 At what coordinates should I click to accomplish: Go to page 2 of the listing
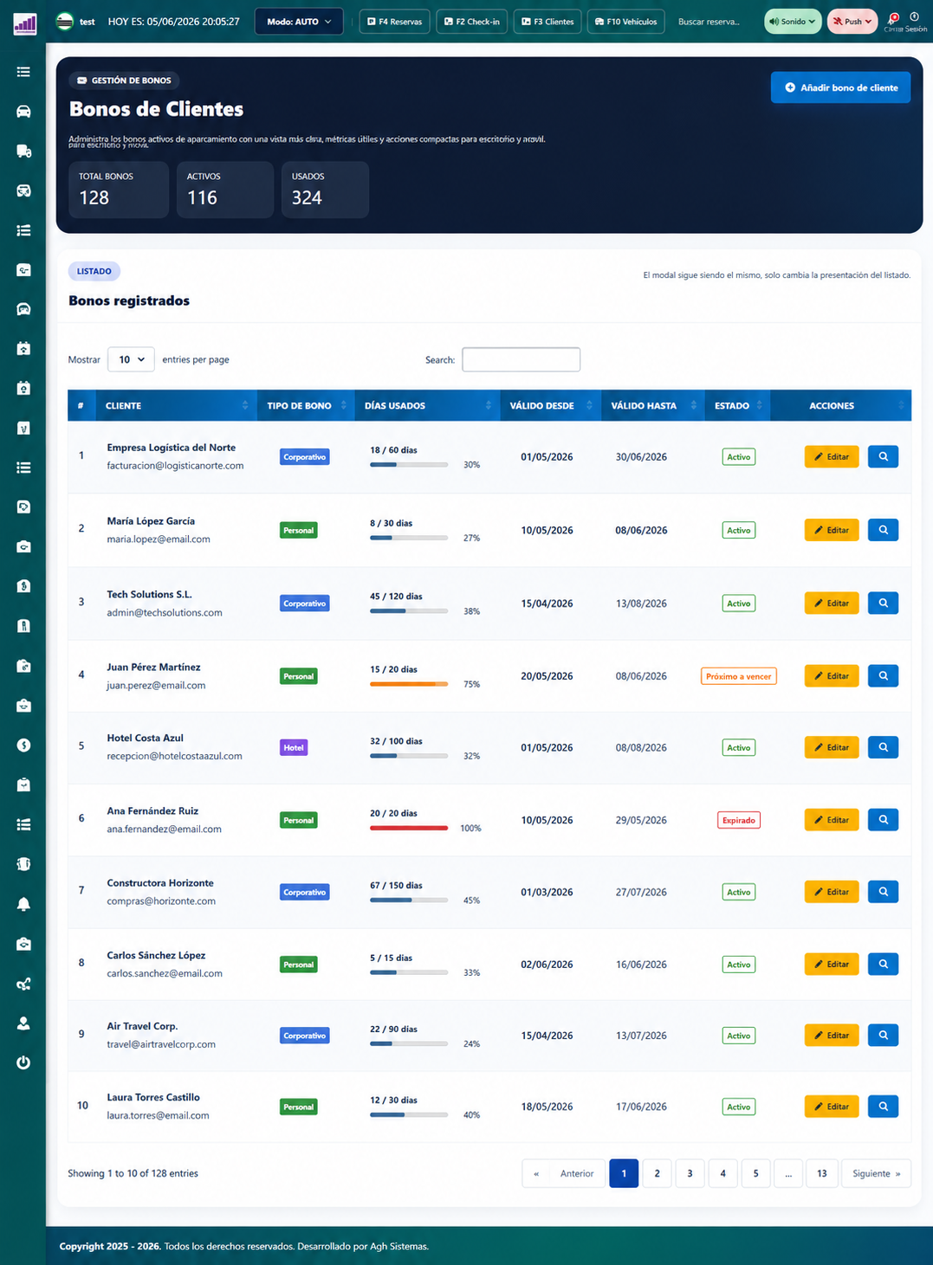pyautogui.click(x=657, y=1173)
